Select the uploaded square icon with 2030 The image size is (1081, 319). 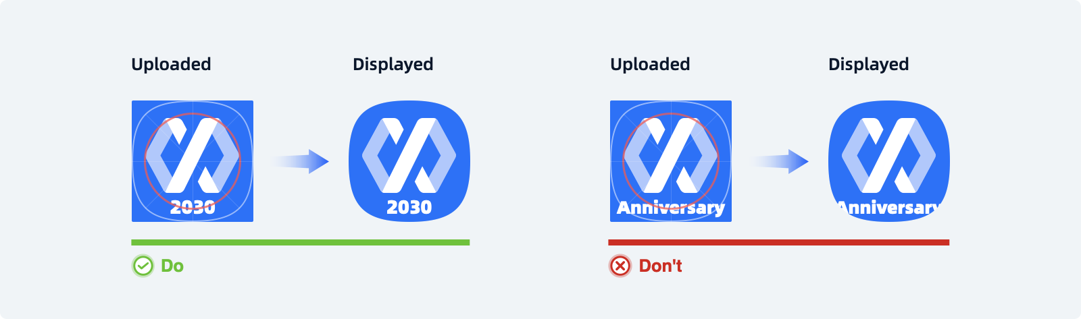[x=193, y=161]
